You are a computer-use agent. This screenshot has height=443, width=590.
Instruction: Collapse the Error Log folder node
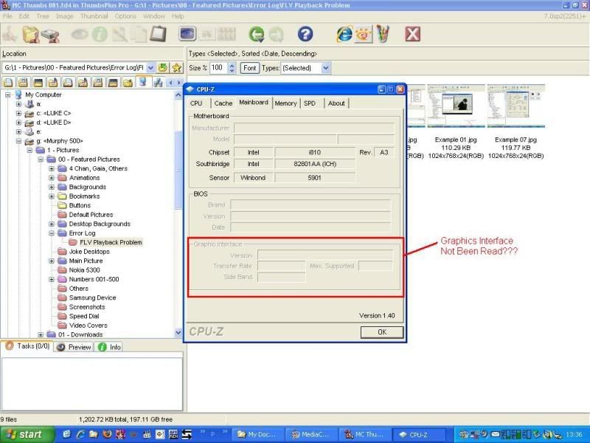(x=52, y=233)
